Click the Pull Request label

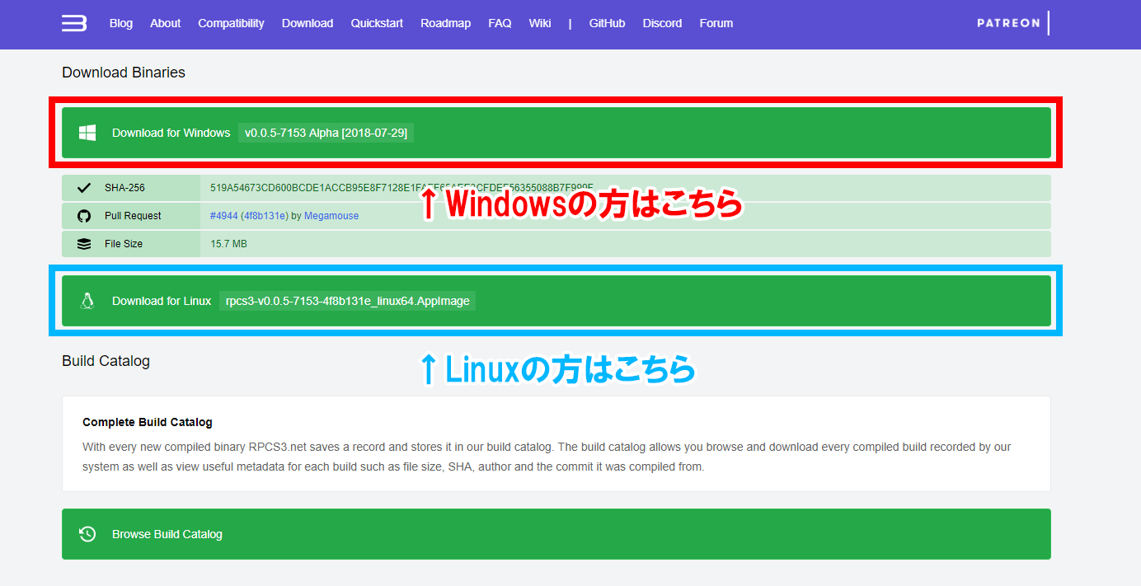point(133,216)
